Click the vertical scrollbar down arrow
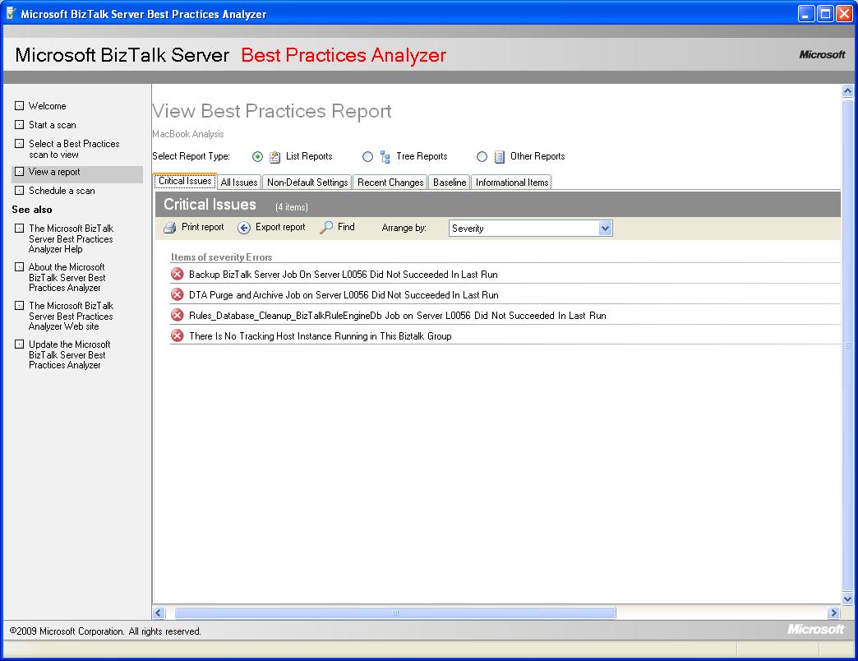Image resolution: width=858 pixels, height=661 pixels. click(847, 599)
